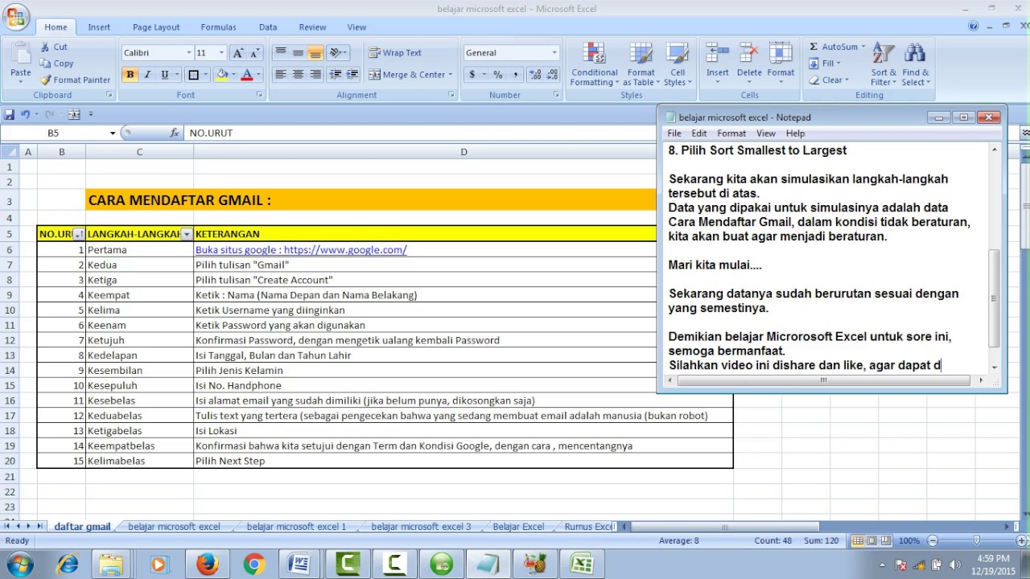This screenshot has height=579, width=1030.
Task: Open Format as Table gallery
Action: [641, 64]
